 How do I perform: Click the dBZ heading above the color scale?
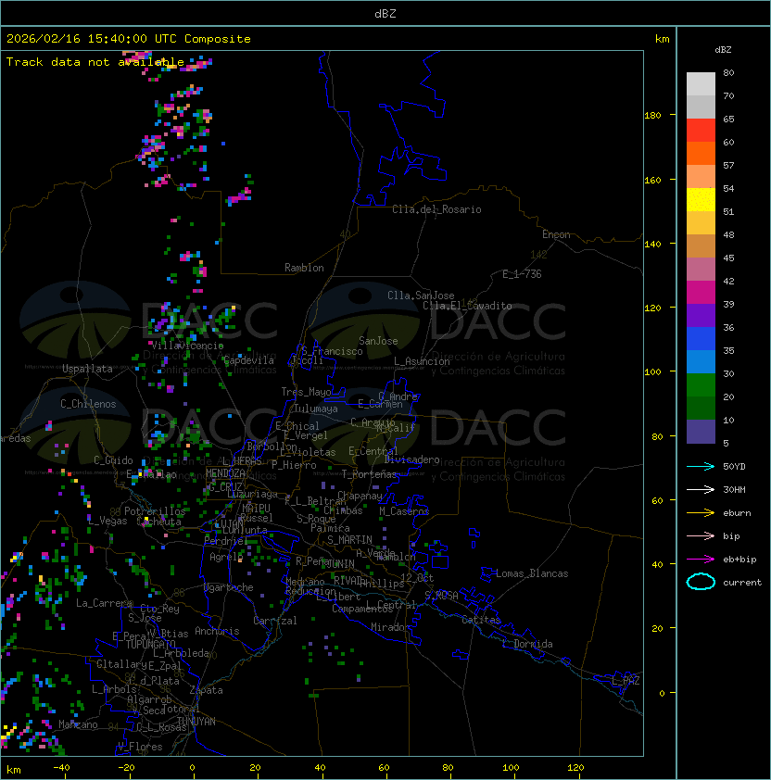723,50
